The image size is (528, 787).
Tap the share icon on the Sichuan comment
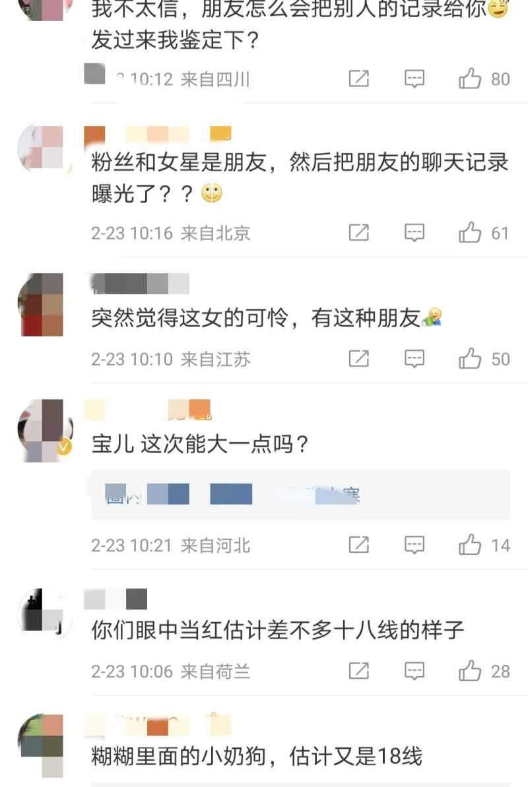358,79
